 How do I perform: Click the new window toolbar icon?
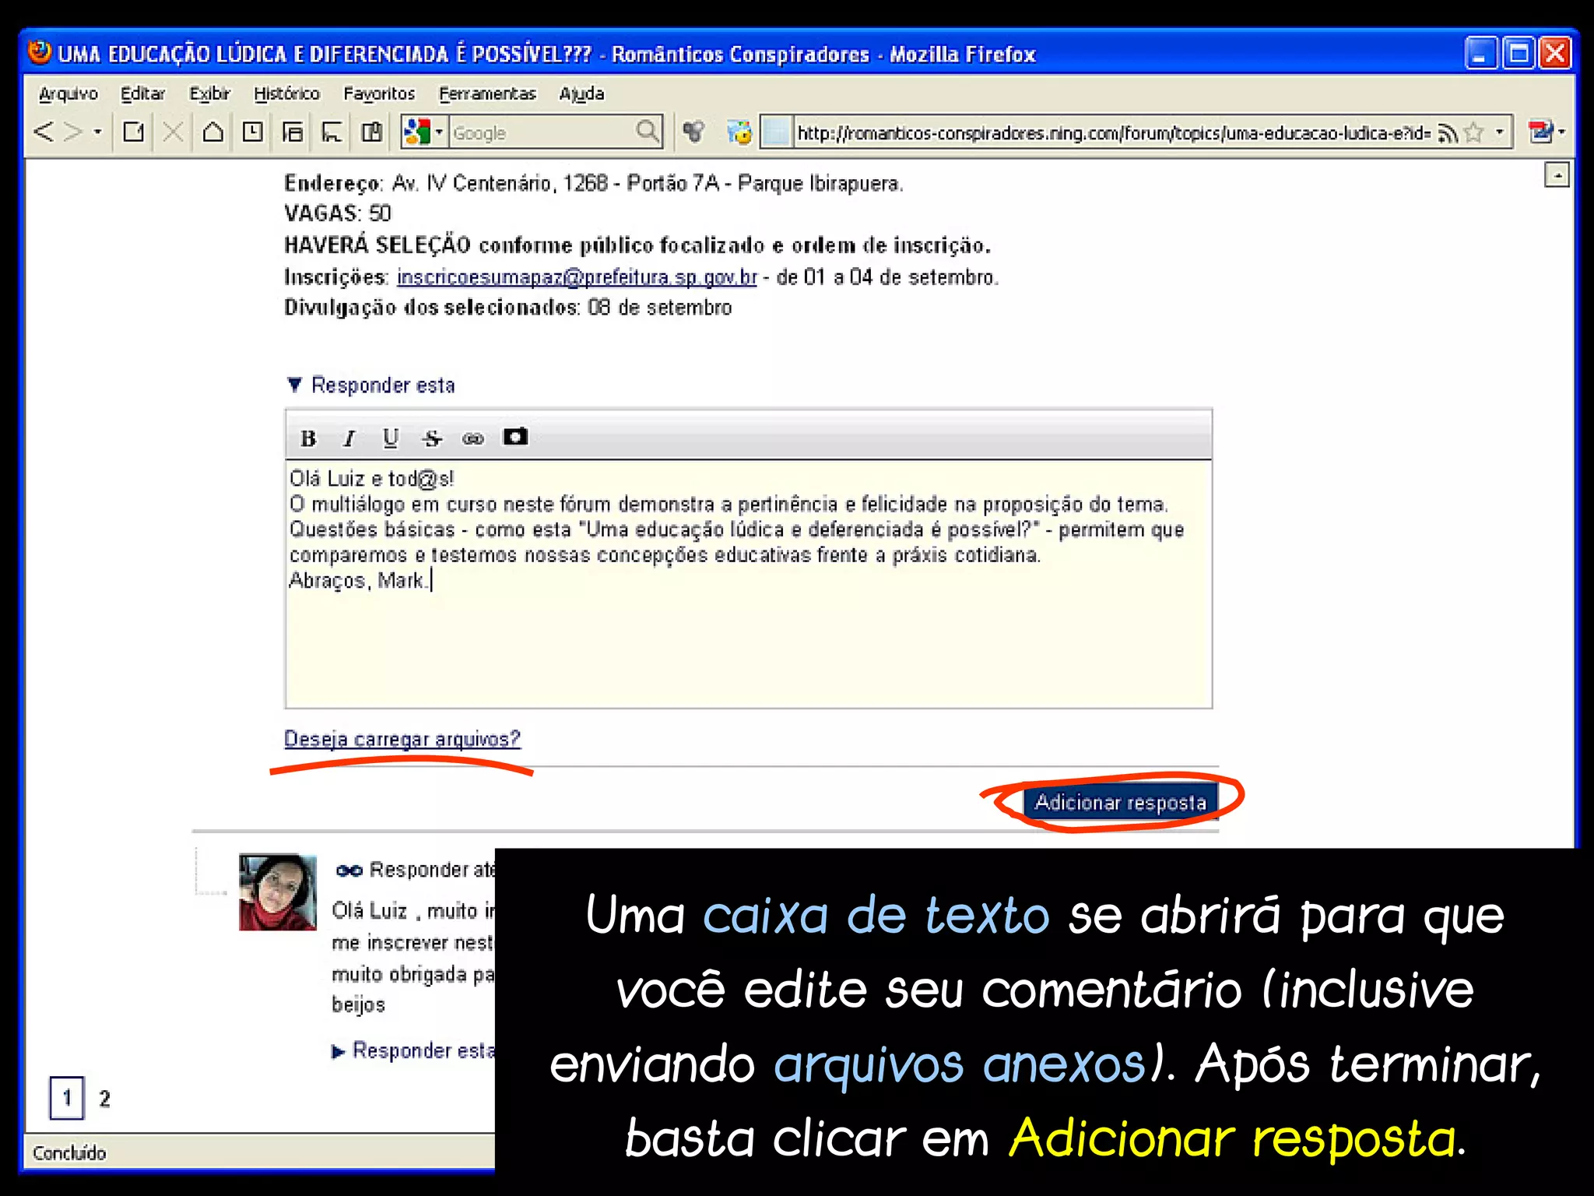(293, 132)
